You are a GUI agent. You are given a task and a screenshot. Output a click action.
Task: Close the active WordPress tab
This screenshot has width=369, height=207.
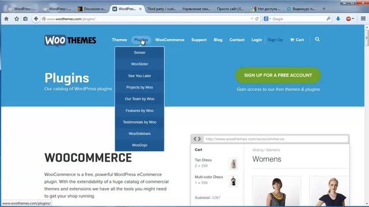(x=140, y=9)
